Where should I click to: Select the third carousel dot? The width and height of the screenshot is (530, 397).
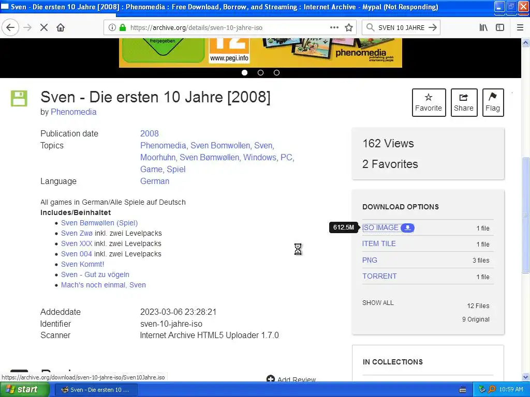[276, 72]
